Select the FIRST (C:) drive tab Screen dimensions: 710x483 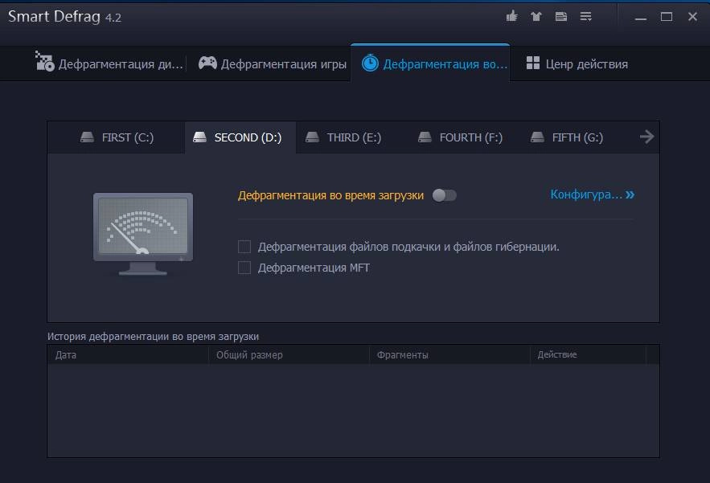(x=117, y=137)
